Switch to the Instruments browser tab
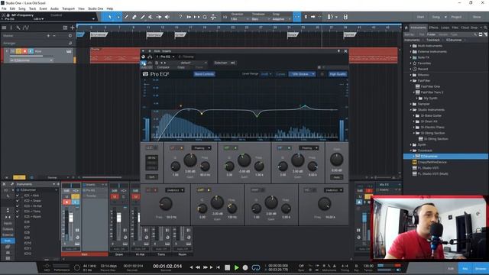 click(x=418, y=27)
